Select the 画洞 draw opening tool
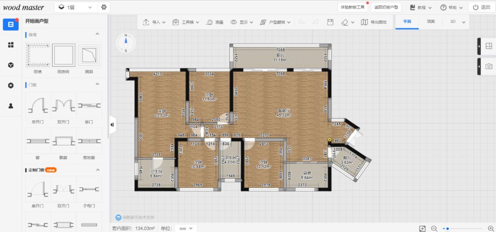This screenshot has height=232, width=496. (x=89, y=55)
